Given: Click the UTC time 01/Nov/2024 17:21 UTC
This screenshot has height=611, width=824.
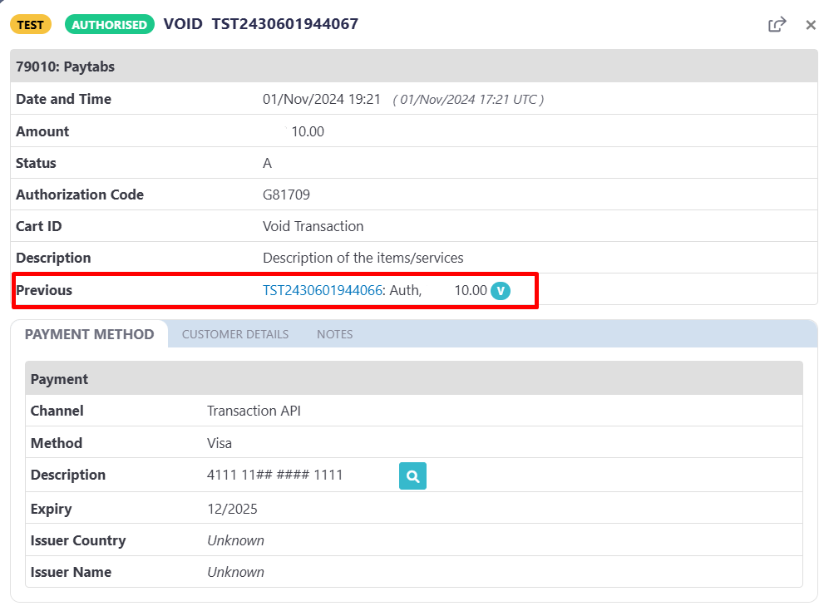Looking at the screenshot, I should click(468, 99).
